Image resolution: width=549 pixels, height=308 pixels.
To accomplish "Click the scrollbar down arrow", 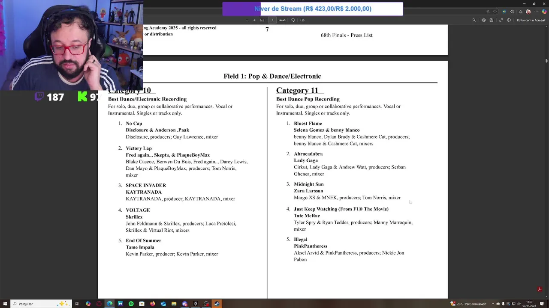I will tap(546, 297).
